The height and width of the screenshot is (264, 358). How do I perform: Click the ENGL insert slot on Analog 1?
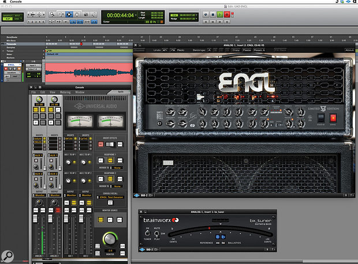click(x=38, y=142)
